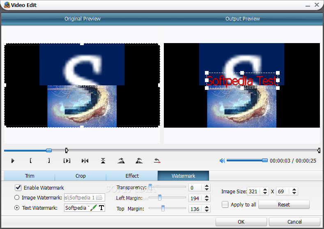This screenshot has width=324, height=229.
Task: Click the time display 00:00:03 / 00:00:25
Action: (x=293, y=160)
